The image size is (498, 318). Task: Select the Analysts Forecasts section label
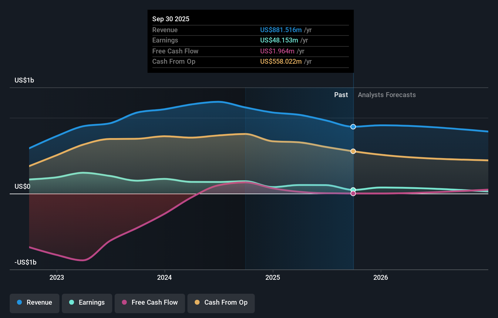(x=387, y=95)
